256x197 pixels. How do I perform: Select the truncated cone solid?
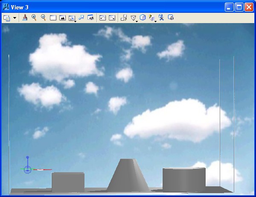[x=128, y=175]
